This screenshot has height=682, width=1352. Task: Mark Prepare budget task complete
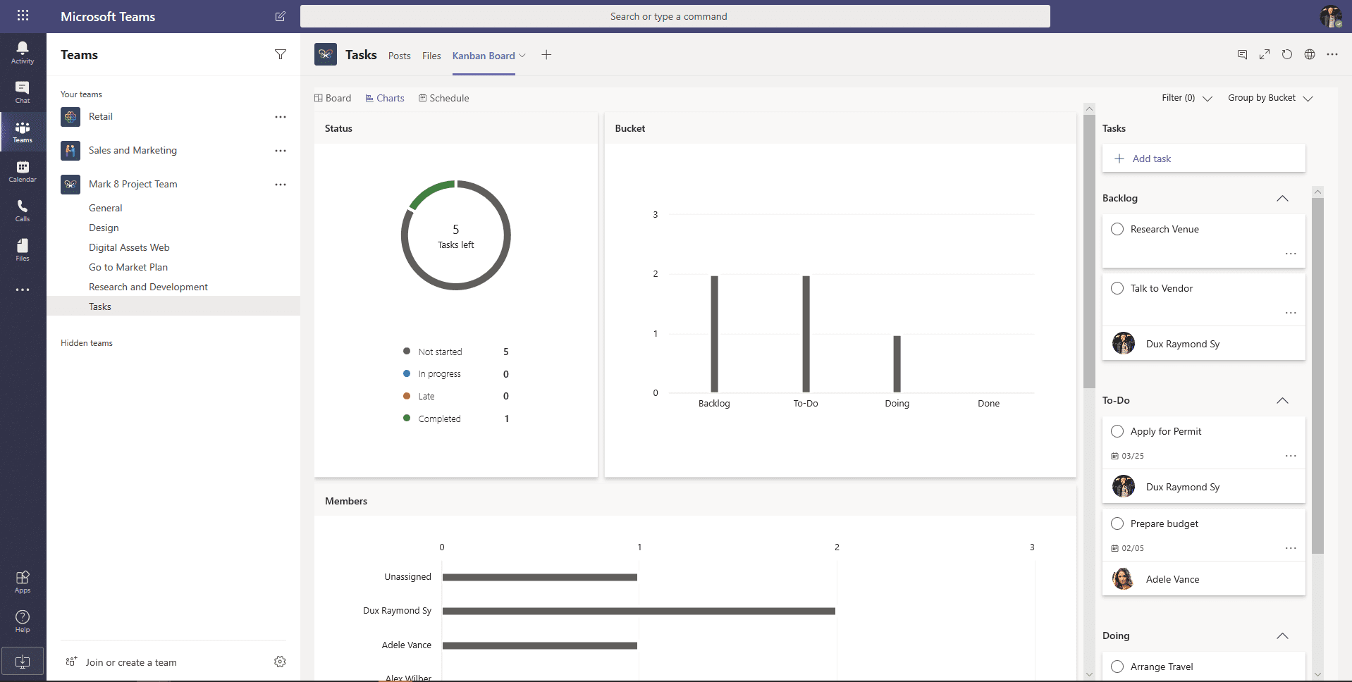click(1117, 523)
